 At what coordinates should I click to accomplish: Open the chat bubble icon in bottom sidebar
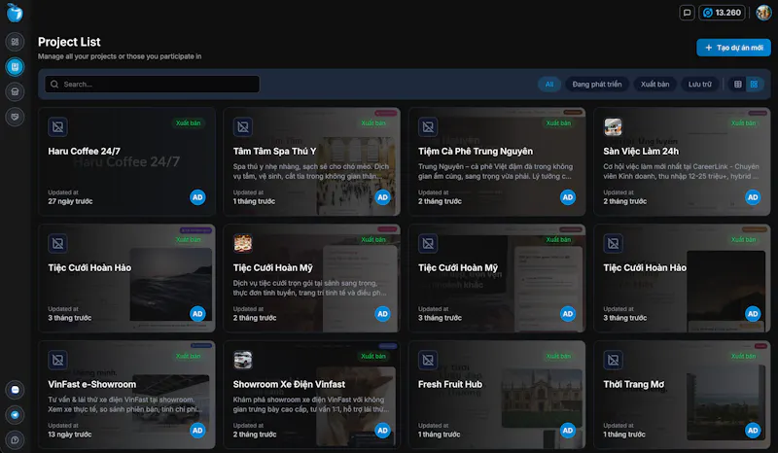[15, 390]
